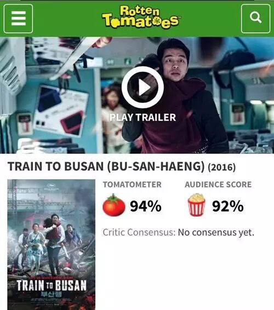The image size is (274, 310).
Task: Click the Train to Busan movie title
Action: pos(106,167)
